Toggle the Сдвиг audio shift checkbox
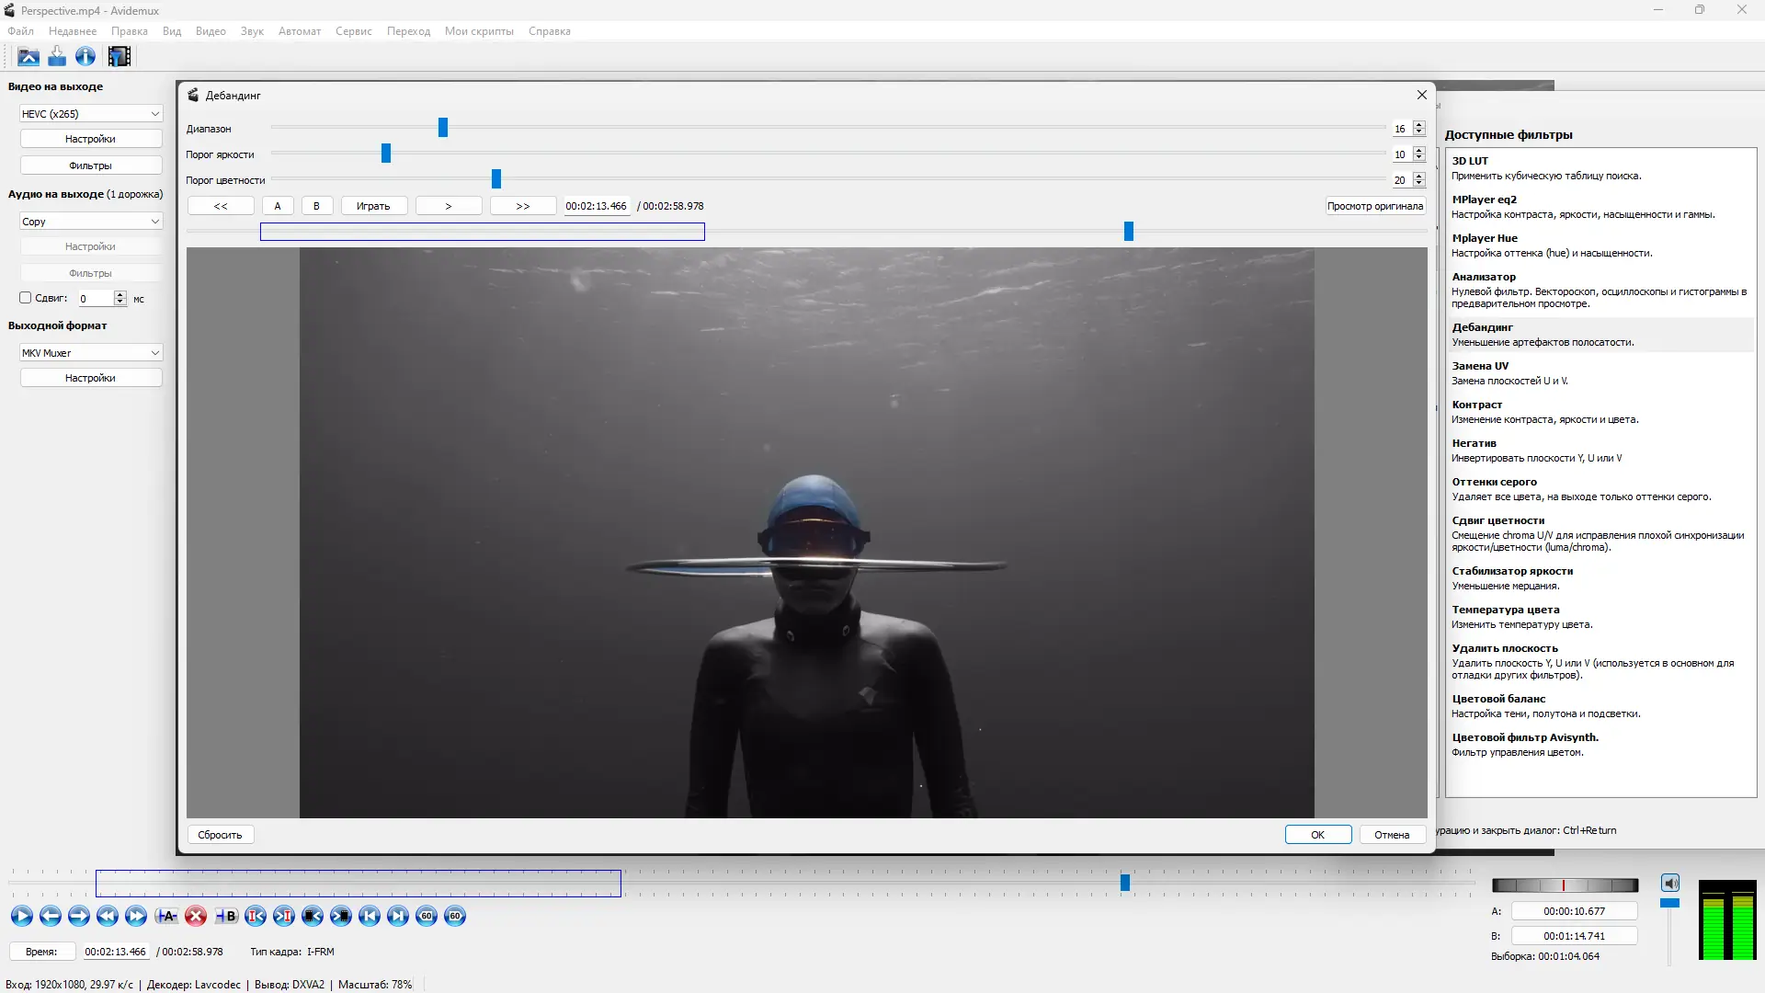This screenshot has height=993, width=1765. pos(26,298)
